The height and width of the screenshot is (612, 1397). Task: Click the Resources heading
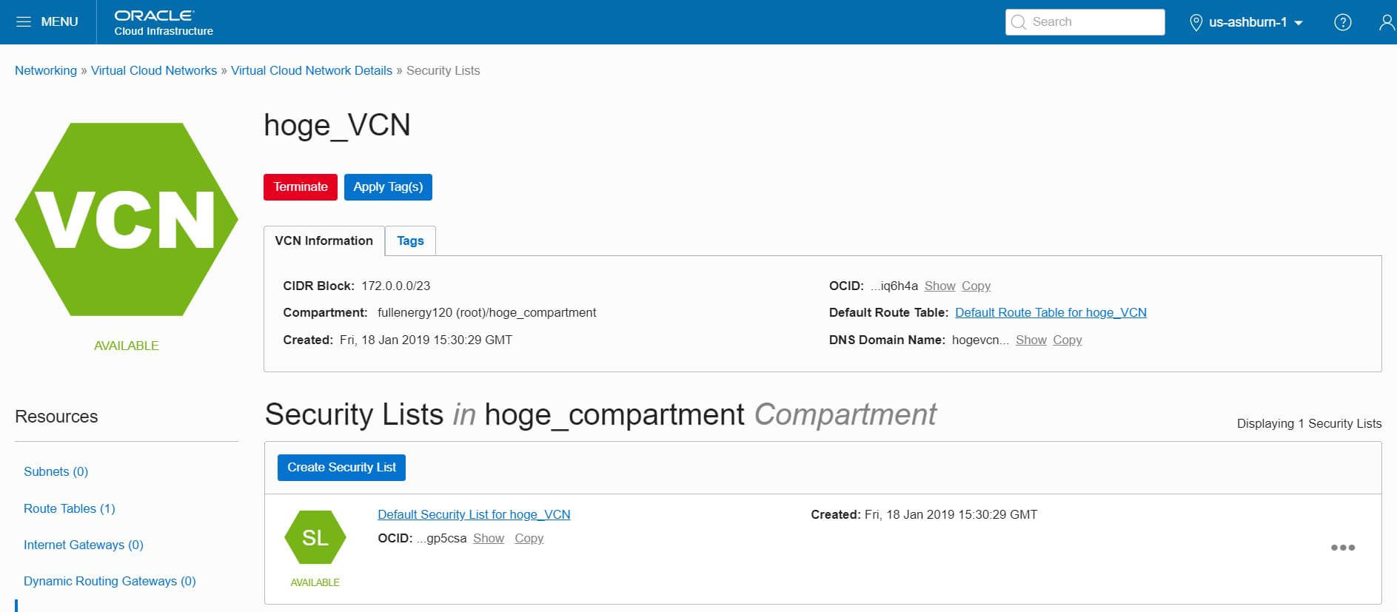56,417
